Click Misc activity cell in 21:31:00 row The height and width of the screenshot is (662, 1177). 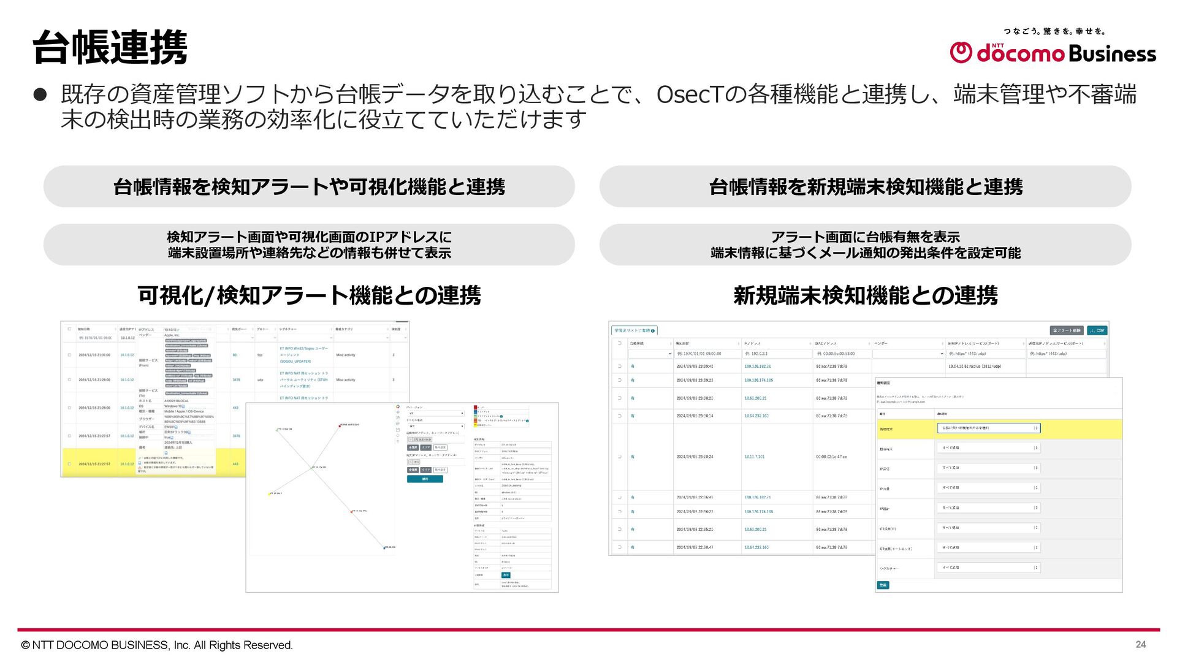click(x=346, y=355)
